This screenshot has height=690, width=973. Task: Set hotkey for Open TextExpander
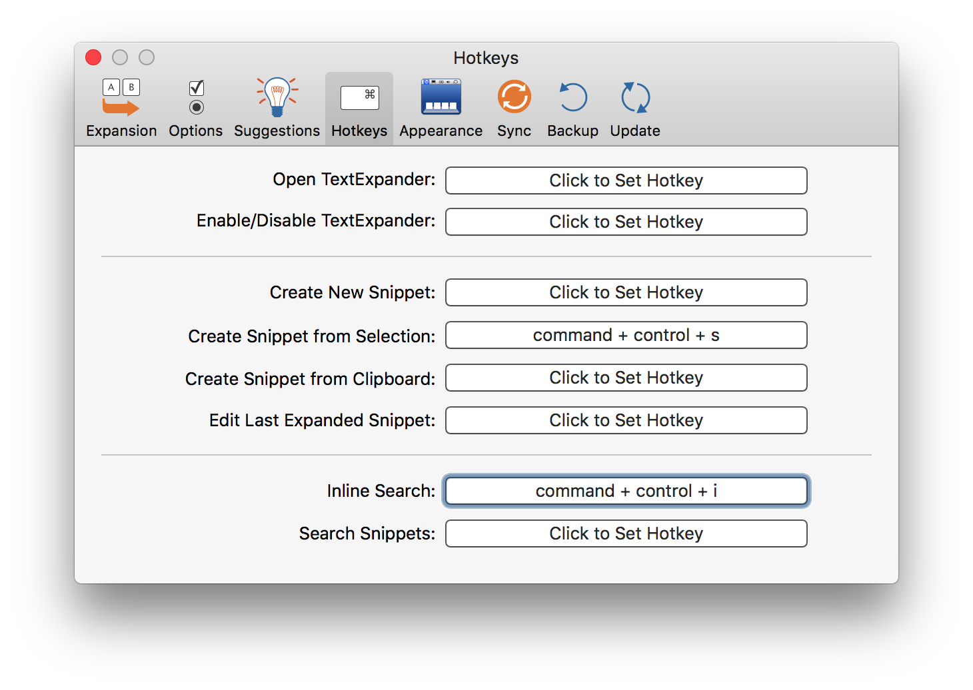626,180
